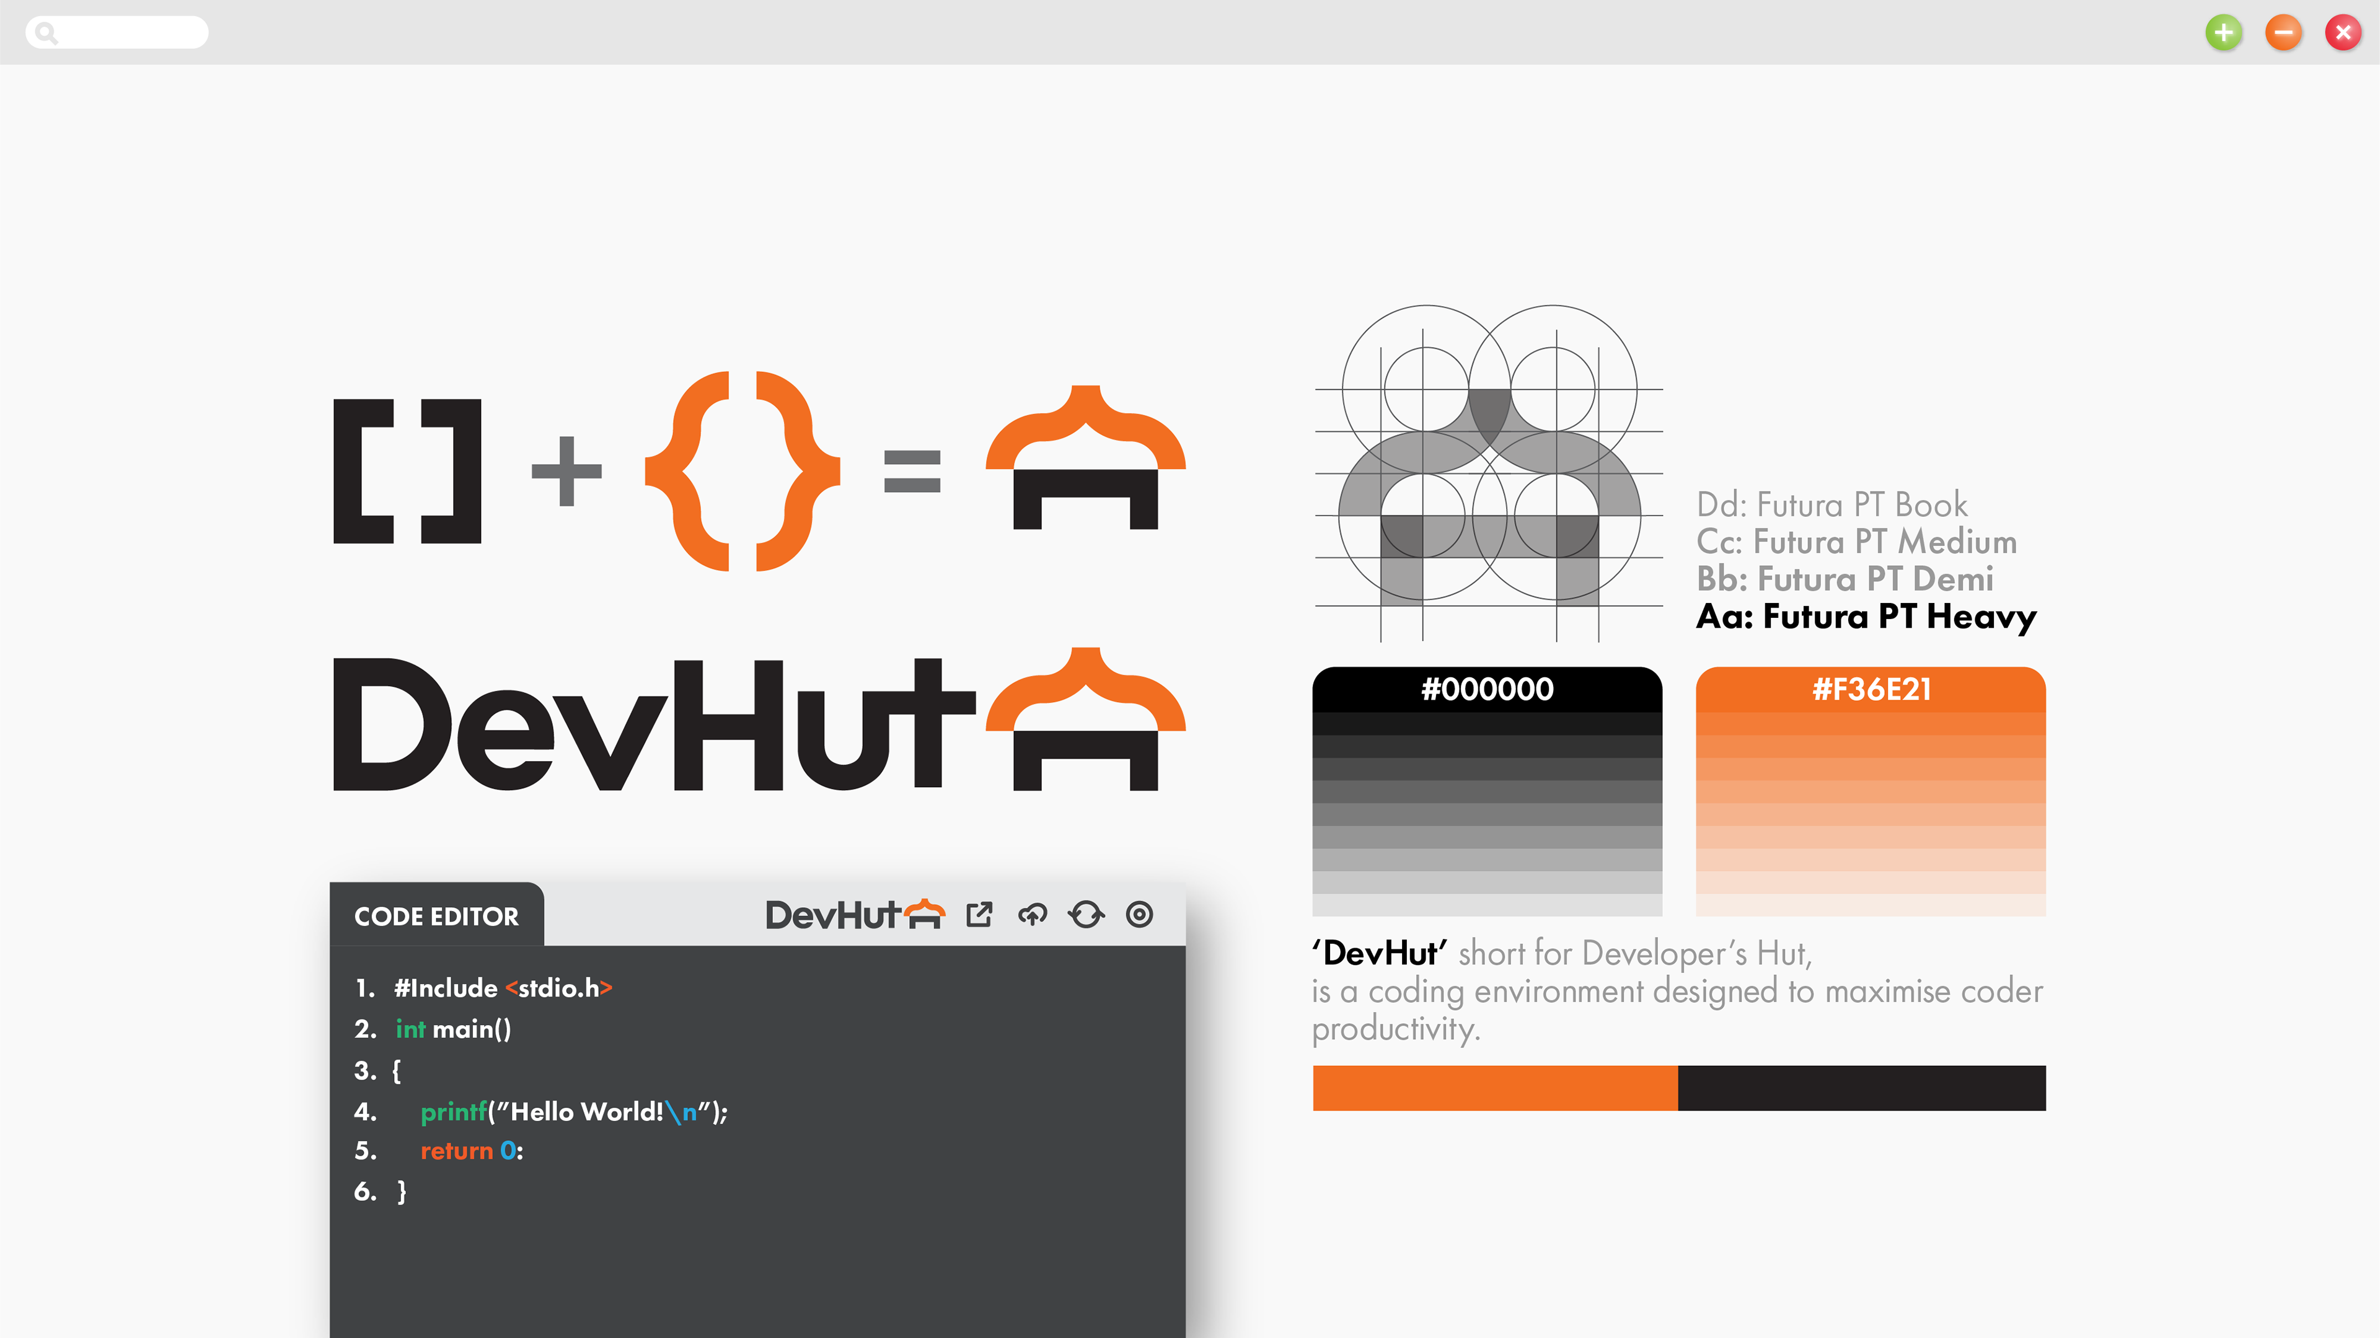Click the 'Aa: Futura PT Heavy' font label
Image resolution: width=2380 pixels, height=1338 pixels.
(x=1866, y=617)
